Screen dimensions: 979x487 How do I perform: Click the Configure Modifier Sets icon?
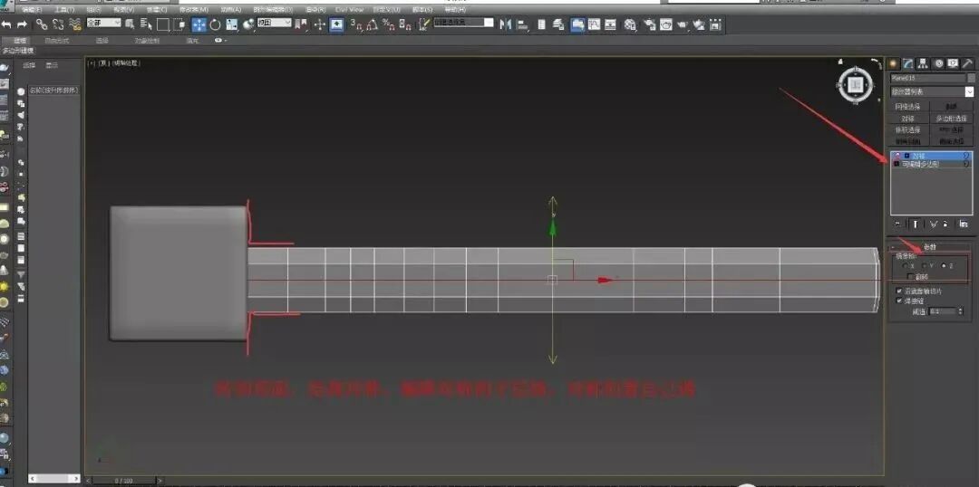pos(964,224)
